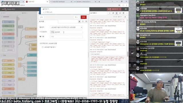Clear debug messages with trash icon

coord(125,17)
